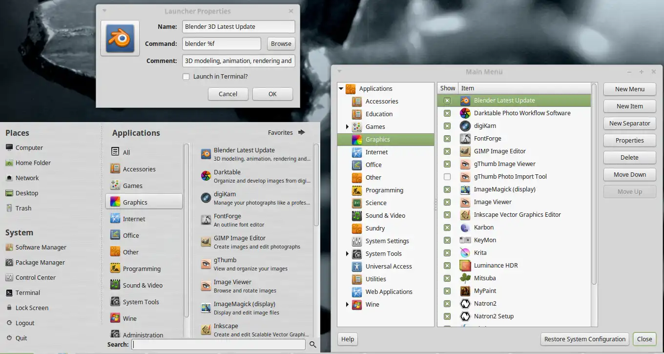Image resolution: width=664 pixels, height=354 pixels.
Task: Select the Natron2 Setup icon
Action: [x=465, y=316]
